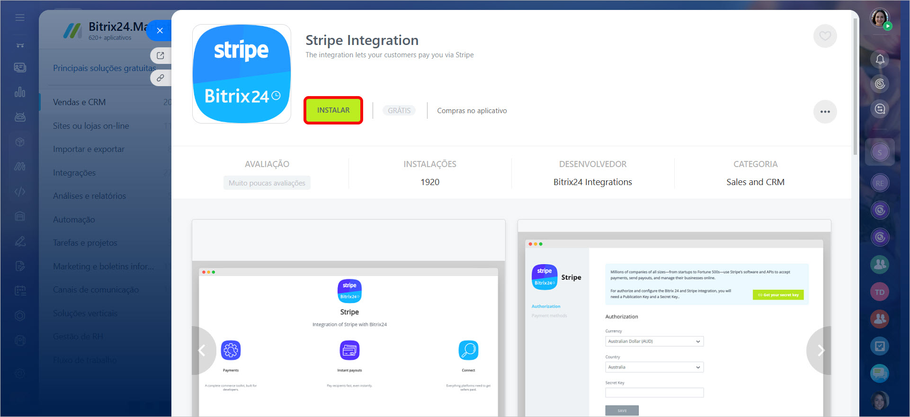Show previous screenshot with left arrow

pyautogui.click(x=202, y=350)
